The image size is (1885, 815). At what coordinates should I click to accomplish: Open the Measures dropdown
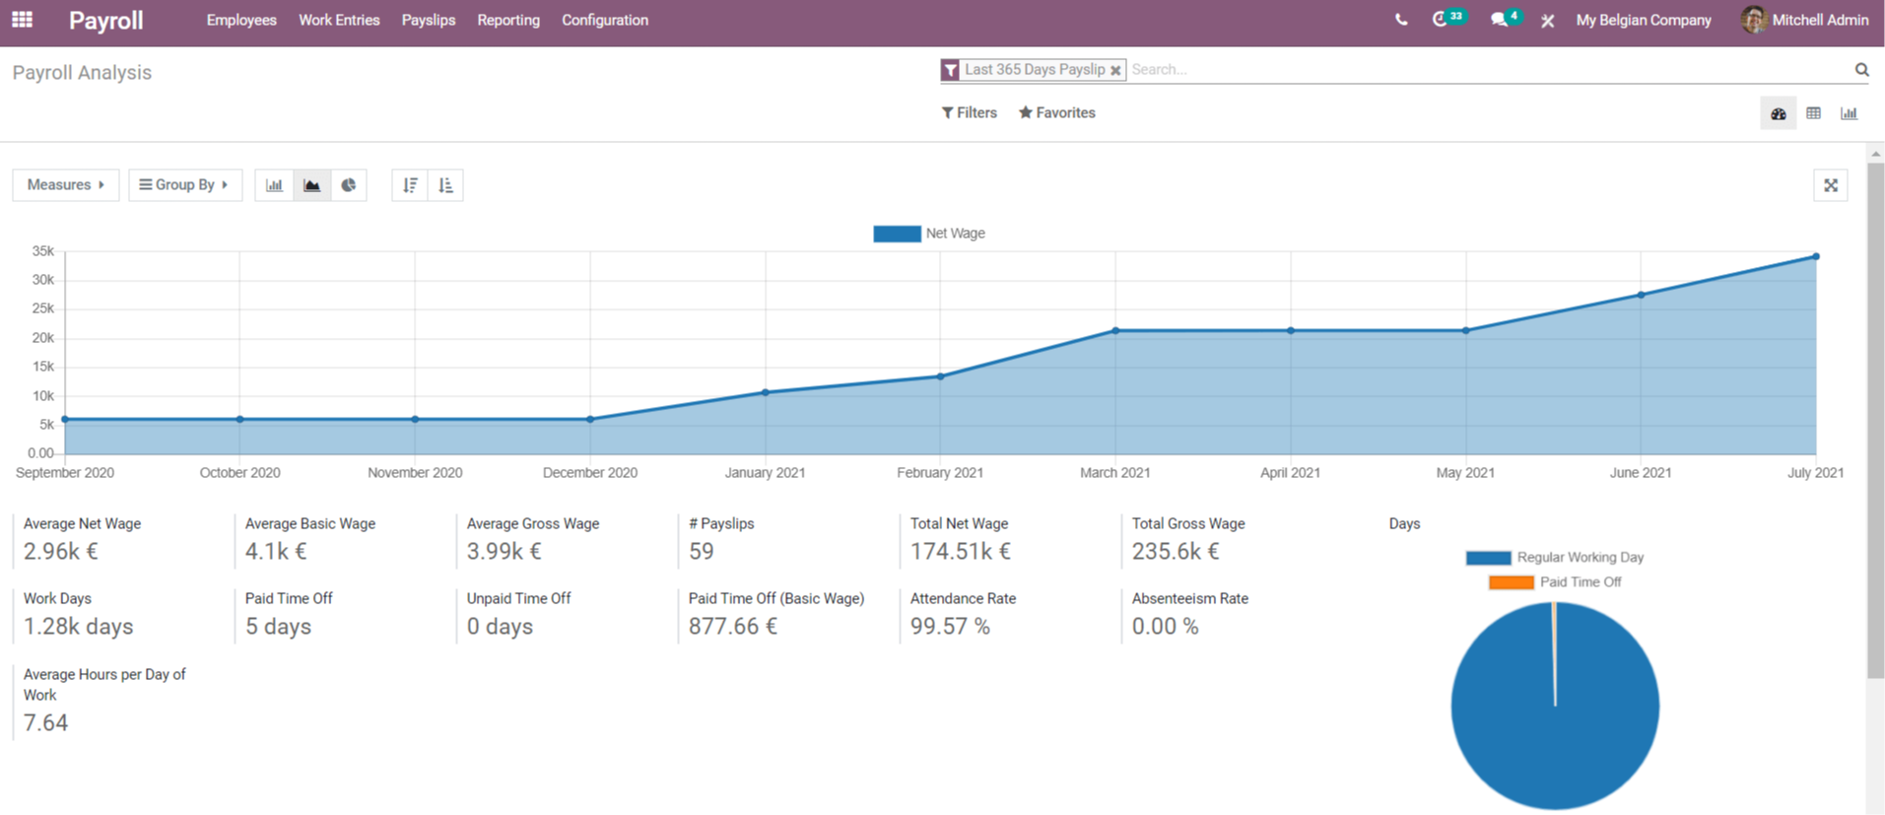65,185
